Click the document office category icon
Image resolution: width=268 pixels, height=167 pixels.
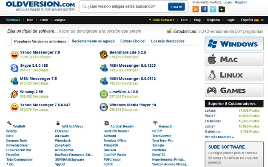(x=106, y=123)
